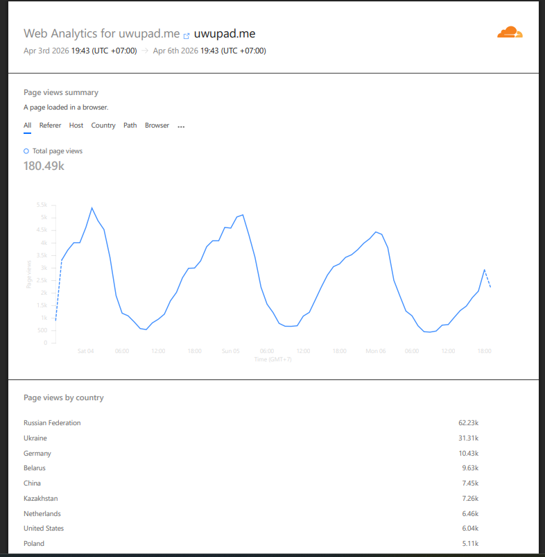Select the All tab

[x=27, y=126]
